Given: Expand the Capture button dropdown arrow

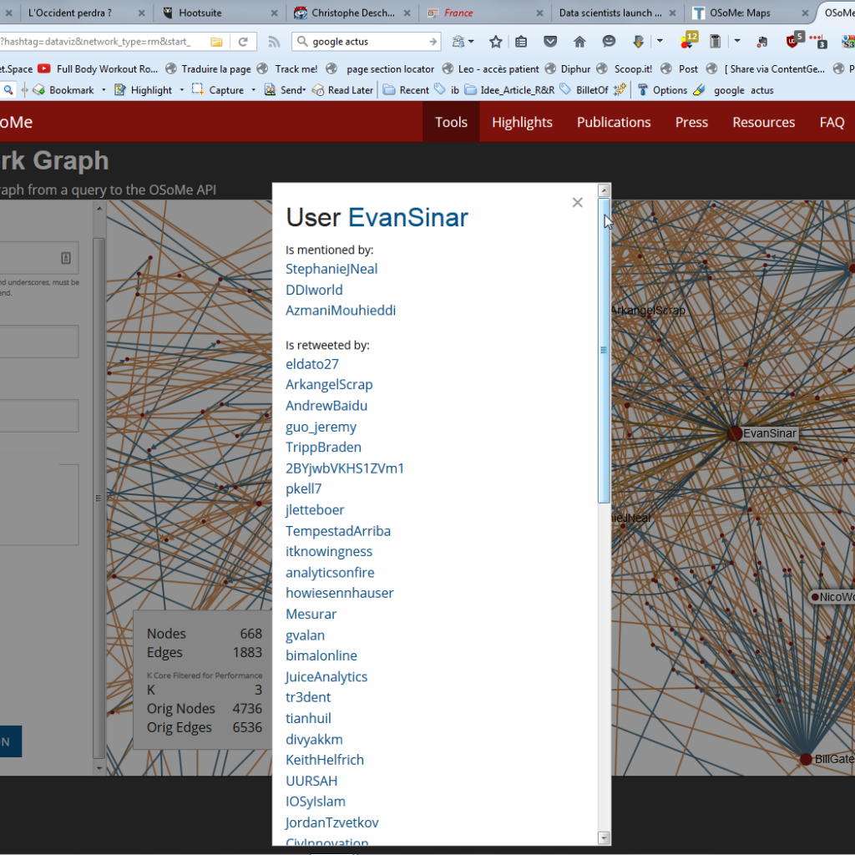Looking at the screenshot, I should [x=254, y=90].
